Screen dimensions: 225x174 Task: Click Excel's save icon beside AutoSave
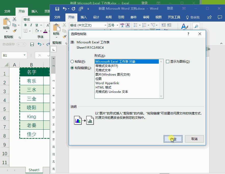32,44
